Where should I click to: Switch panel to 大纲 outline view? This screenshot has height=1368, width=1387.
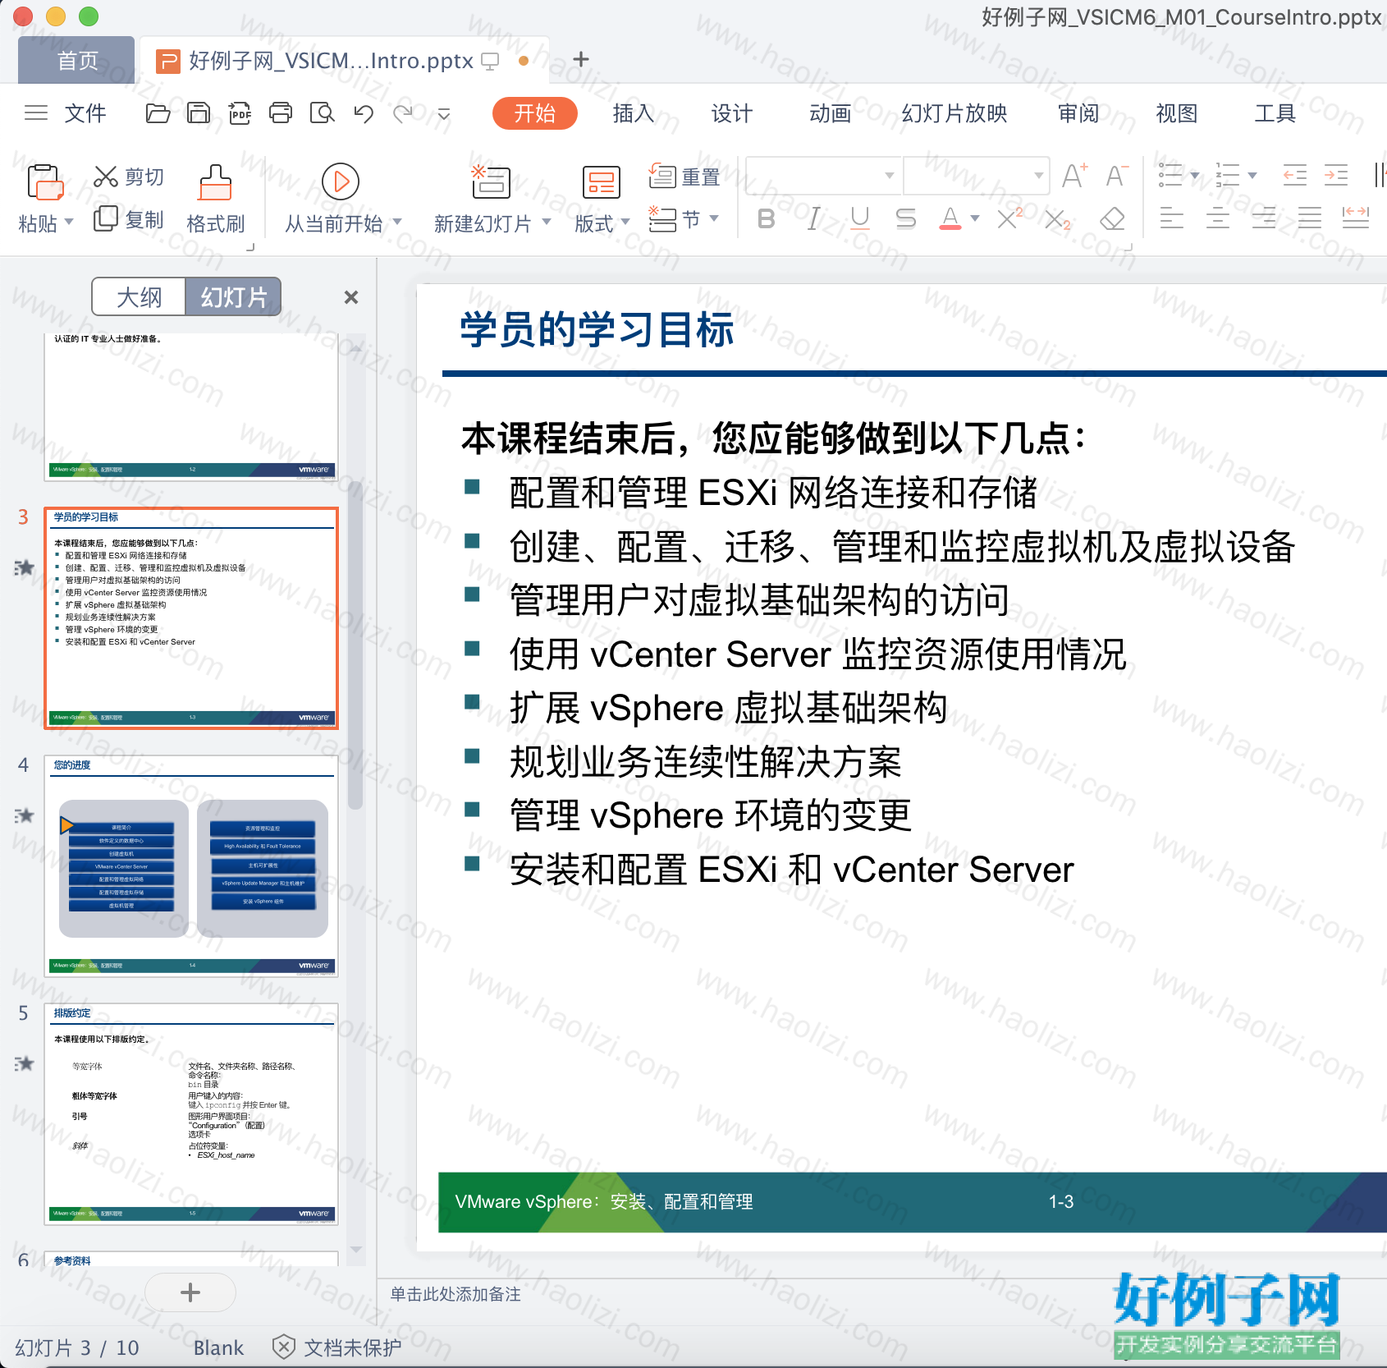pyautogui.click(x=139, y=296)
